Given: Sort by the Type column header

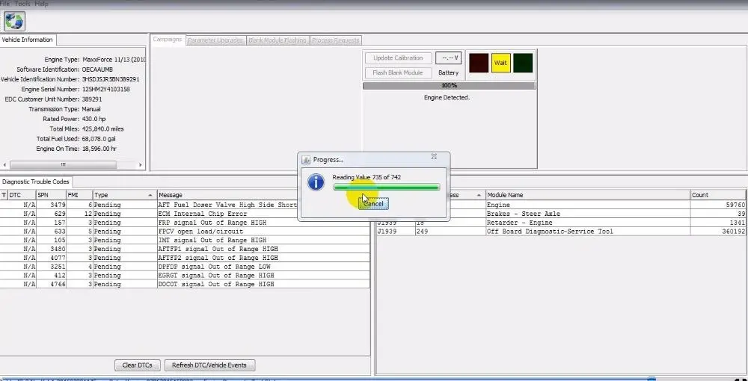Looking at the screenshot, I should pos(124,195).
